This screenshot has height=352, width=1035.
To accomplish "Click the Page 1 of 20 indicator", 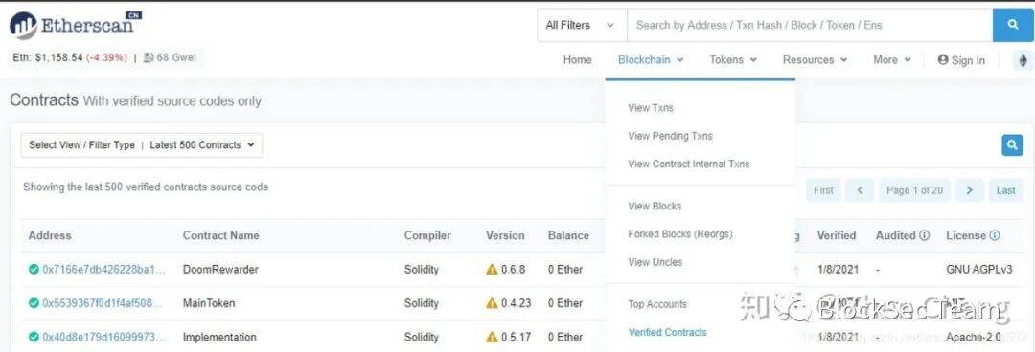I will coord(914,190).
